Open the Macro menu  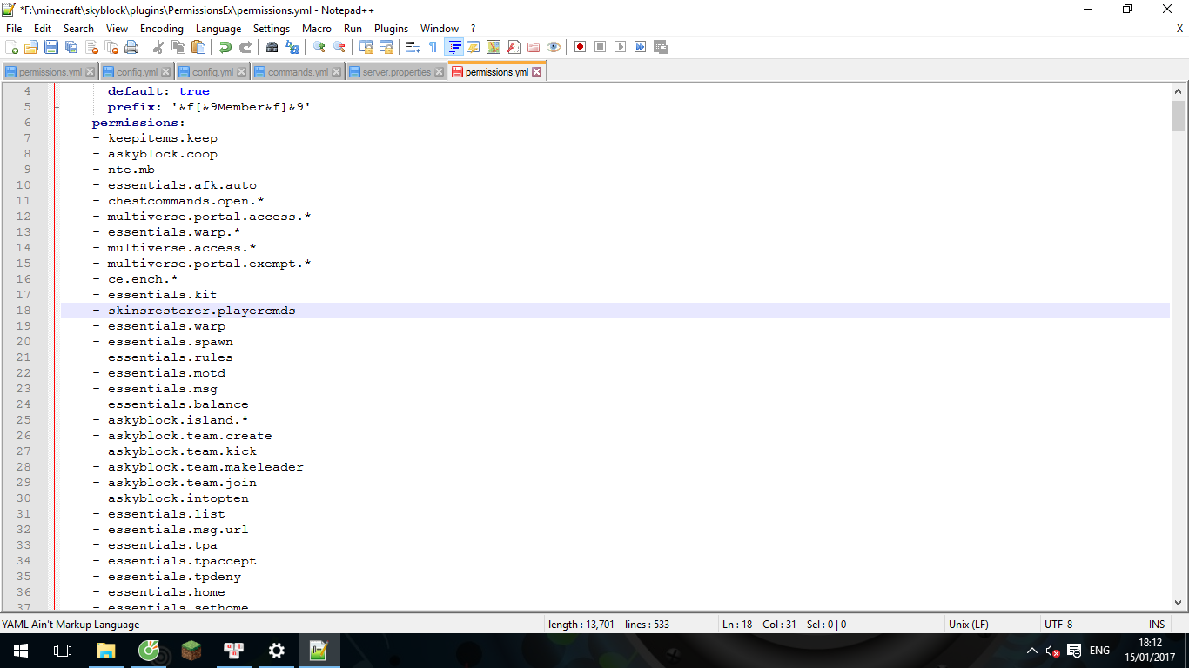coord(317,29)
